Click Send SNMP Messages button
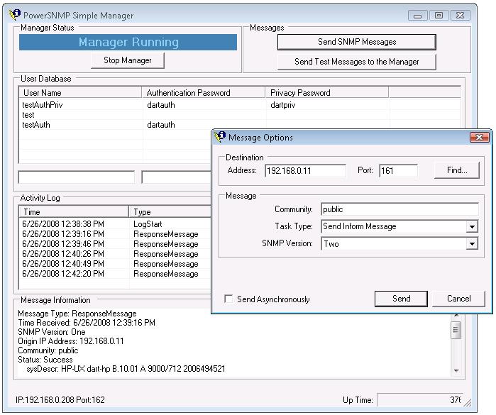This screenshot has width=496, height=415. (356, 42)
